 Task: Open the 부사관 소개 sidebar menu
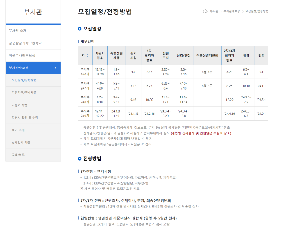(18, 31)
